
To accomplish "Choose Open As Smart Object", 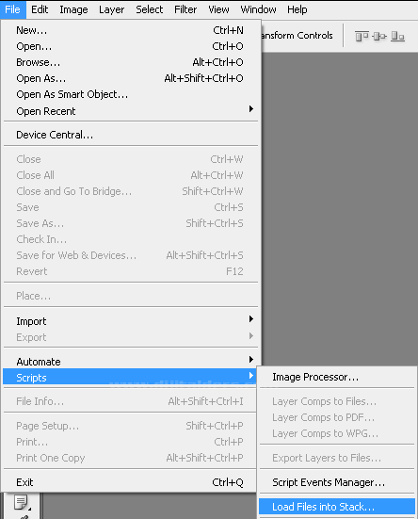I will point(131,94).
